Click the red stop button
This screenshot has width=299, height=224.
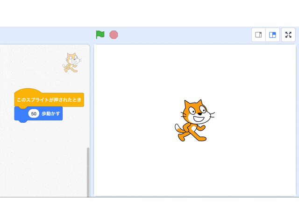click(114, 35)
